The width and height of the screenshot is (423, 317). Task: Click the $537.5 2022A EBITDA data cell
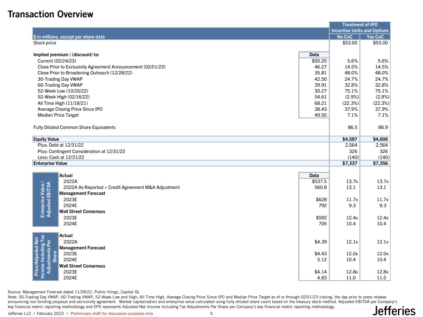click(x=319, y=181)
